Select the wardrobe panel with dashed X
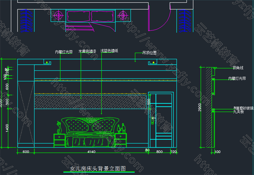This screenshot has width=254, height=175. pyautogui.click(x=26, y=114)
